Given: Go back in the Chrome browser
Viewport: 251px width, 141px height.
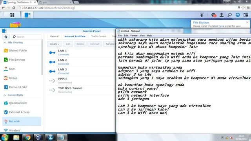Looking at the screenshot, I should [3, 8].
